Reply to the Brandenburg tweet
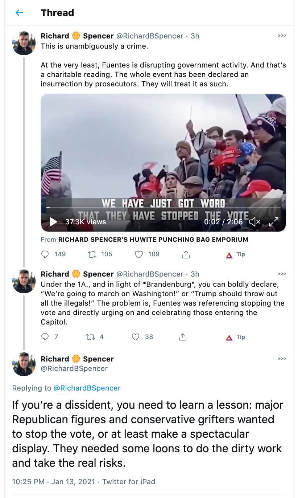Viewport: 298px width, 498px height. [x=45, y=337]
